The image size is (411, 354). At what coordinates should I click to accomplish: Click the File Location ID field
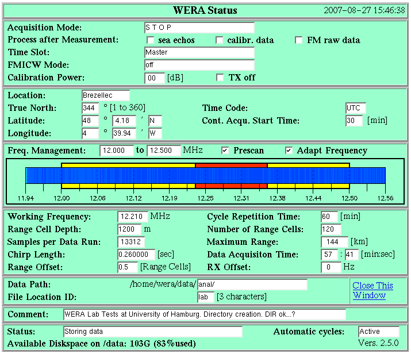click(x=206, y=297)
